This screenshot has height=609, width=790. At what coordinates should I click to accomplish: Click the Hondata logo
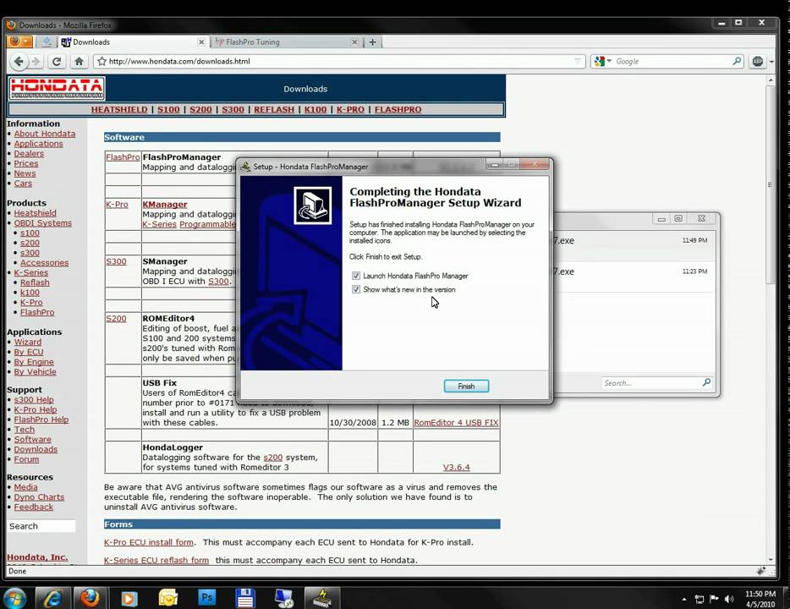point(57,89)
